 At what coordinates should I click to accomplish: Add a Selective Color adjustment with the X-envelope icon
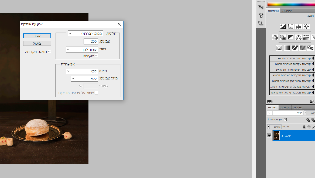click(279, 48)
